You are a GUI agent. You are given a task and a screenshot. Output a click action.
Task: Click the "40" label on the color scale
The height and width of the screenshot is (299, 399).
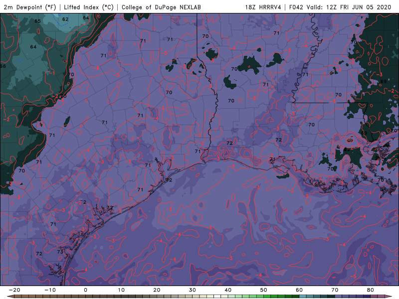coord(228,290)
